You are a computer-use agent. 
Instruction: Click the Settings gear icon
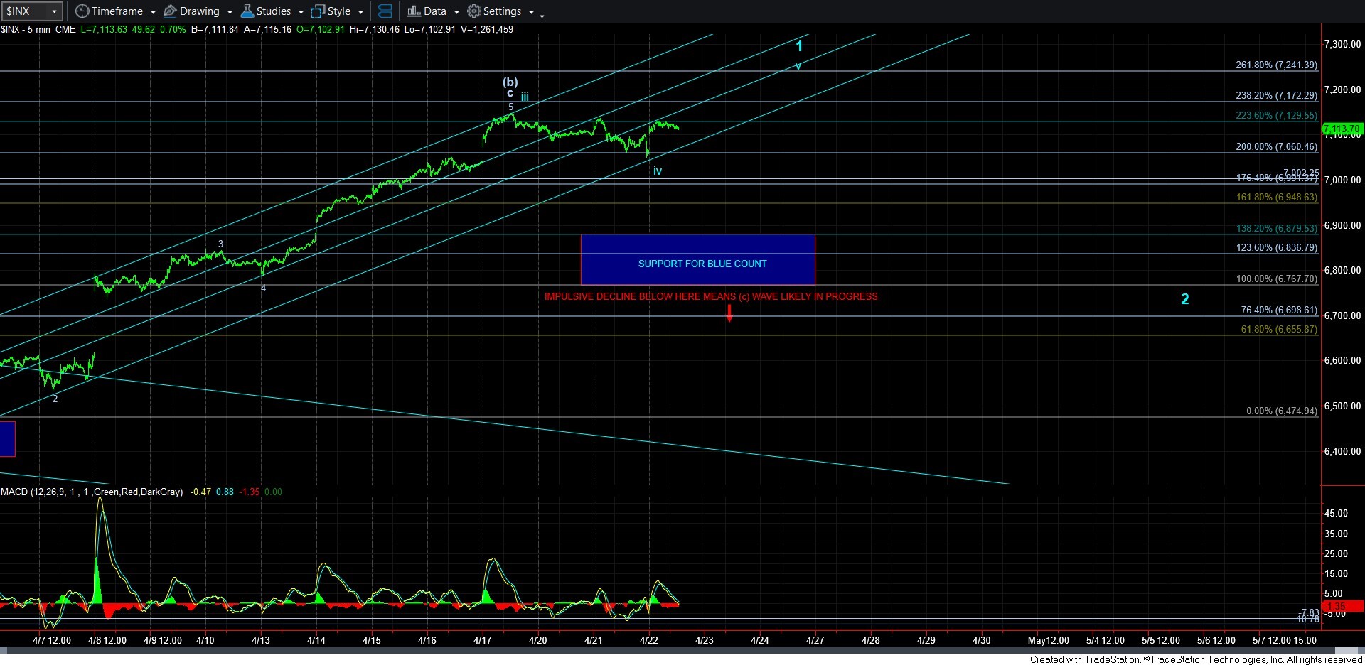click(x=474, y=11)
